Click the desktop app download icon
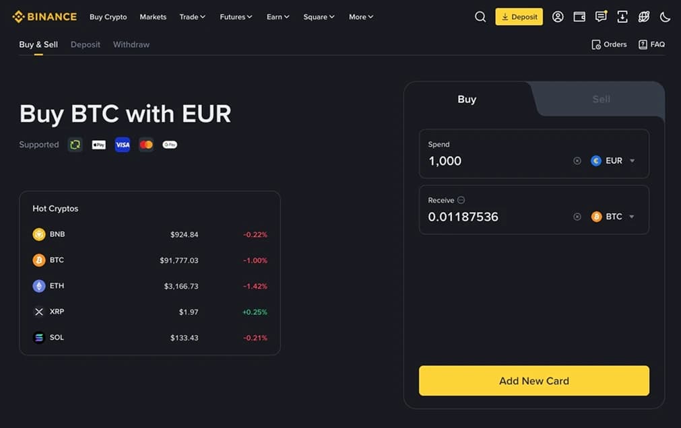The width and height of the screenshot is (681, 428). click(622, 16)
